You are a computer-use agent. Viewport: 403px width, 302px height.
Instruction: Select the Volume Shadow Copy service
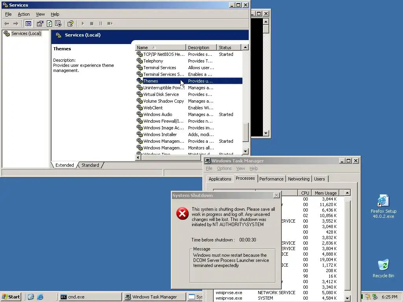[x=189, y=101]
